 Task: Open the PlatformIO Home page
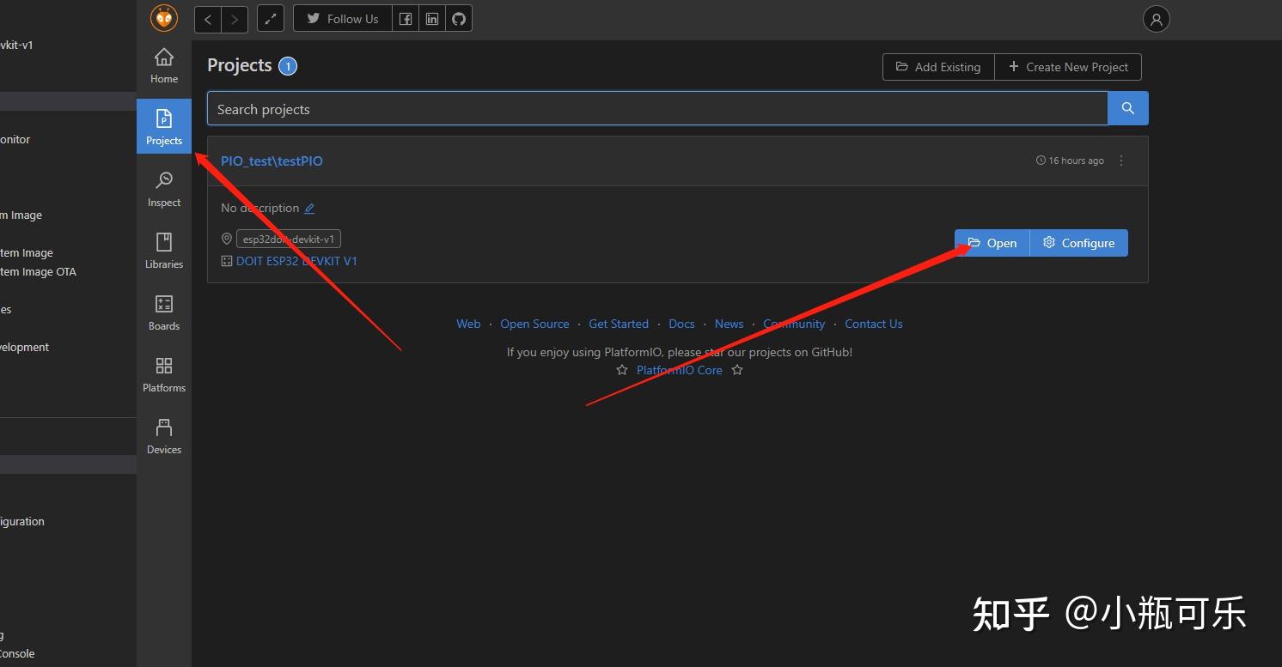click(x=163, y=63)
